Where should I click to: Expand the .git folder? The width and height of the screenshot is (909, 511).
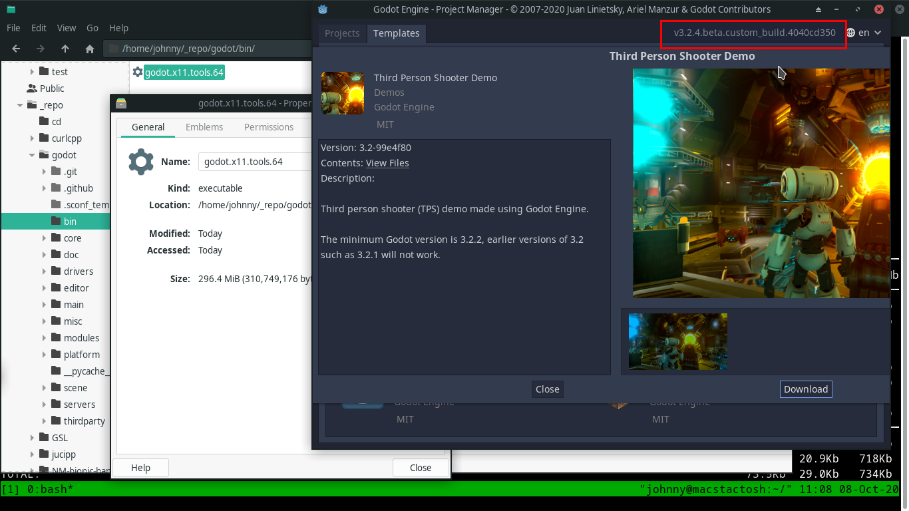[44, 172]
